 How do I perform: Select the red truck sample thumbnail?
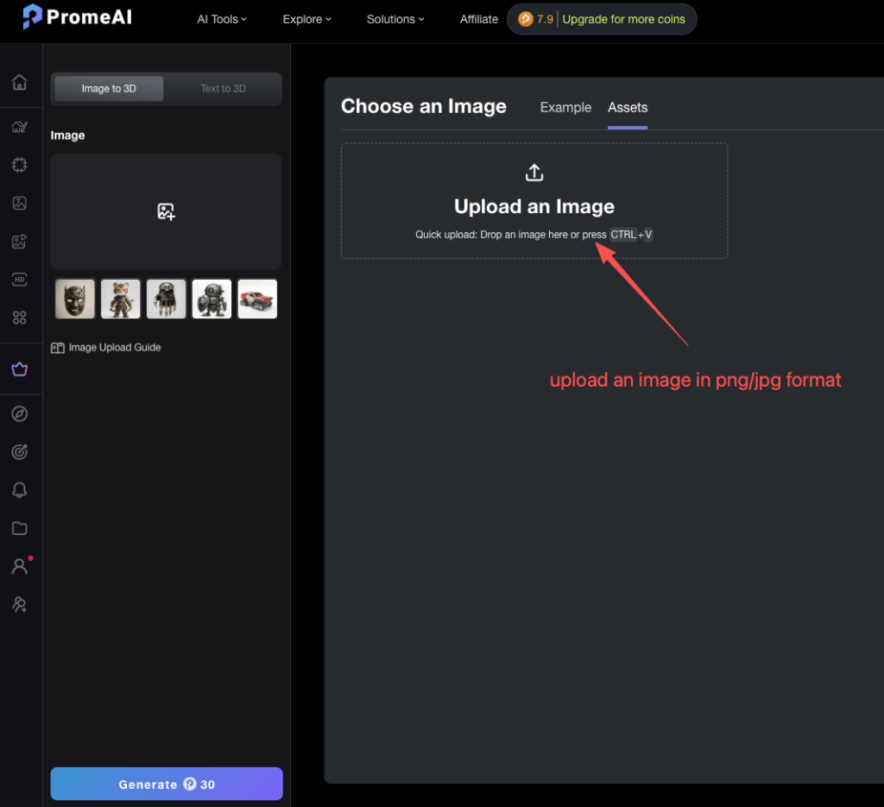point(257,299)
